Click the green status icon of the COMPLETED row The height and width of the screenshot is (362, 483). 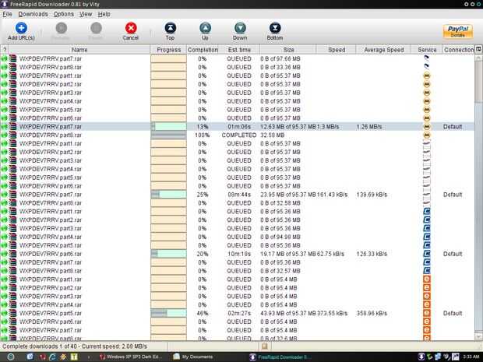point(4,135)
